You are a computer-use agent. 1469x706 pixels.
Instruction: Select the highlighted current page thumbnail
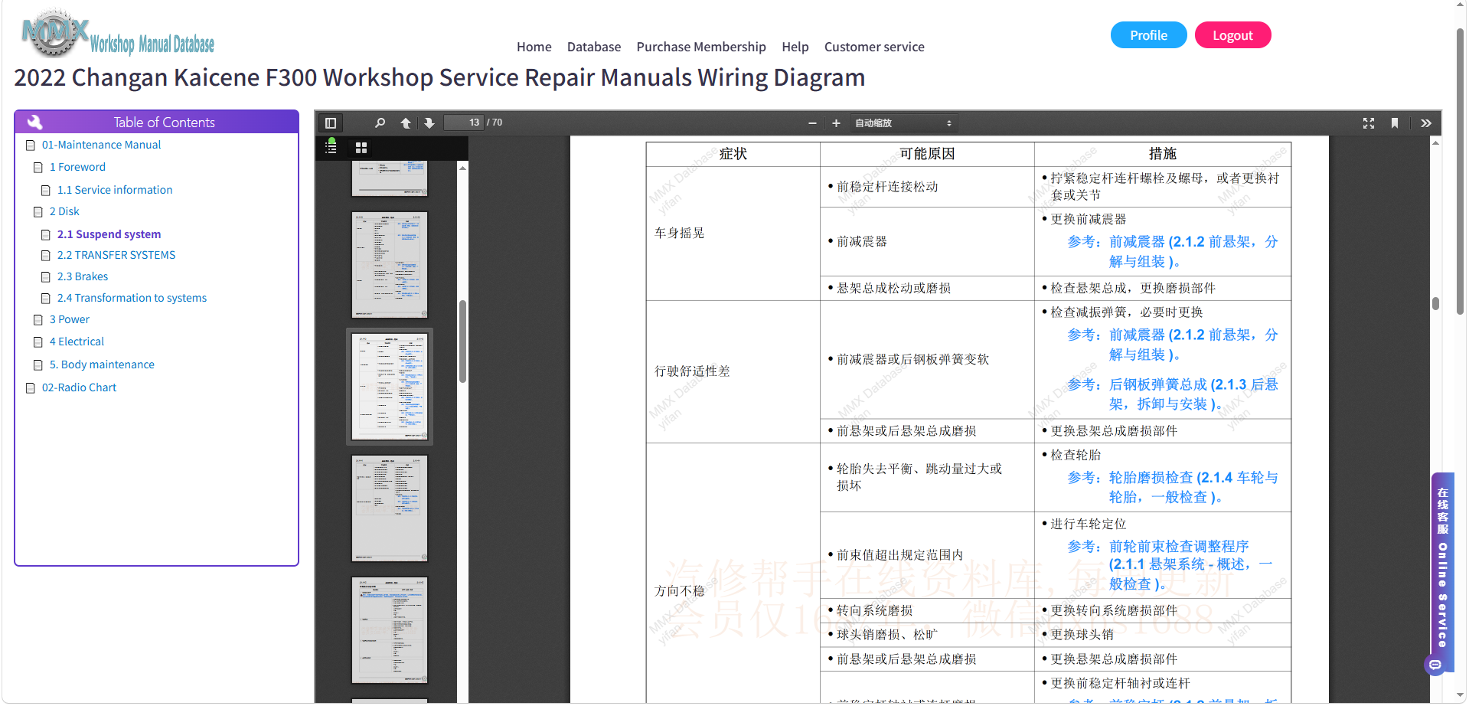click(x=390, y=387)
